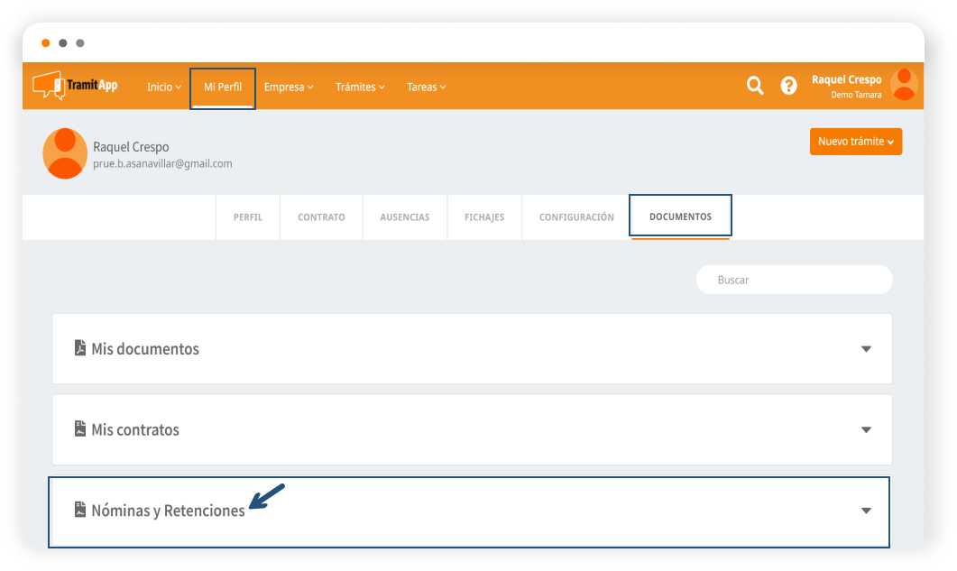957x571 pixels.
Task: Click the Mis documentos PDF icon
Action: coord(80,348)
